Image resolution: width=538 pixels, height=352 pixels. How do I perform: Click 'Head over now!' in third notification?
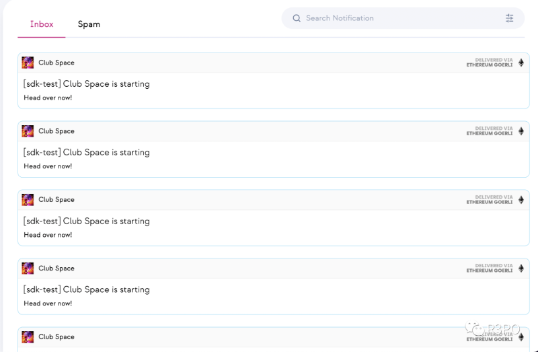click(48, 235)
